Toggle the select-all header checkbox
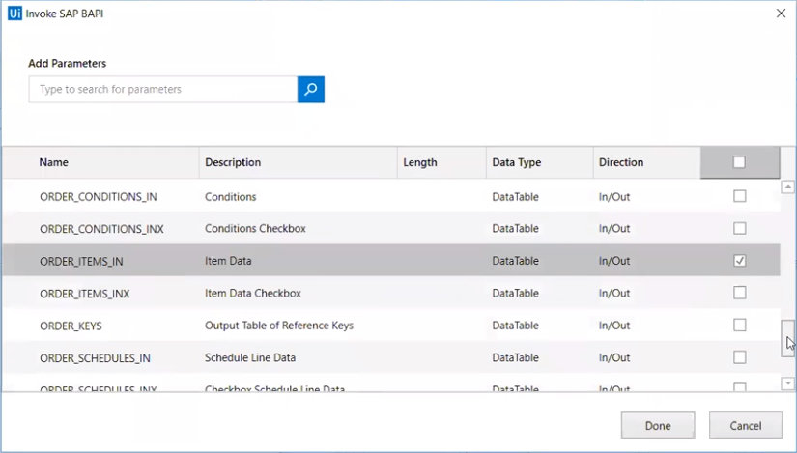 [739, 162]
